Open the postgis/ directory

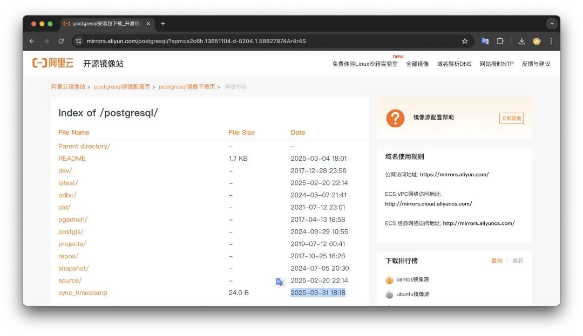tap(71, 232)
